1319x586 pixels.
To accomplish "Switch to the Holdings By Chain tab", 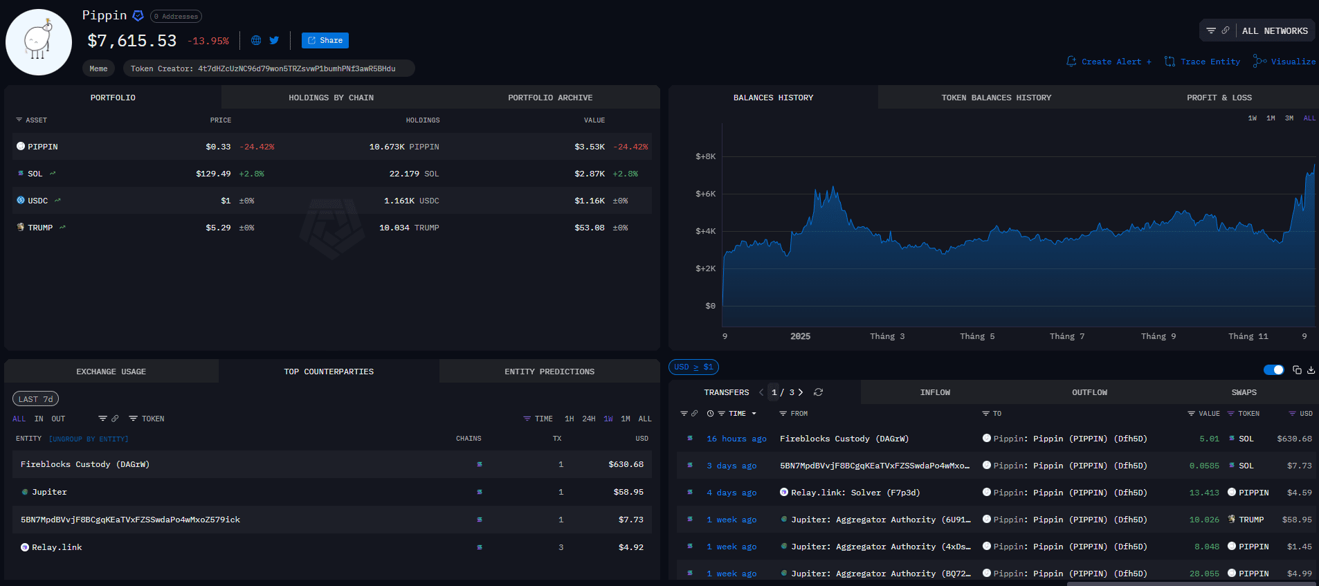I will pos(331,98).
